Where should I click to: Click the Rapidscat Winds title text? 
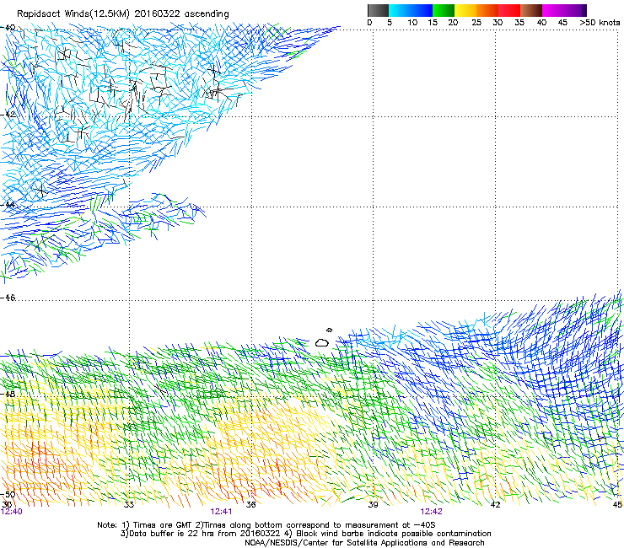(123, 13)
